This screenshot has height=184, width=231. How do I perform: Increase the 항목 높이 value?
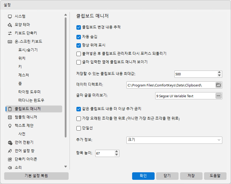(117, 152)
